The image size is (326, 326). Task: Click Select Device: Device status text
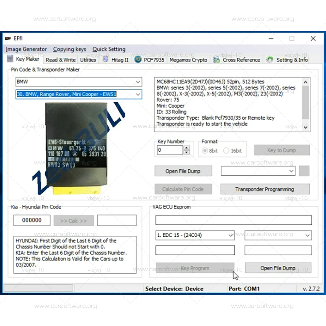click(x=174, y=289)
